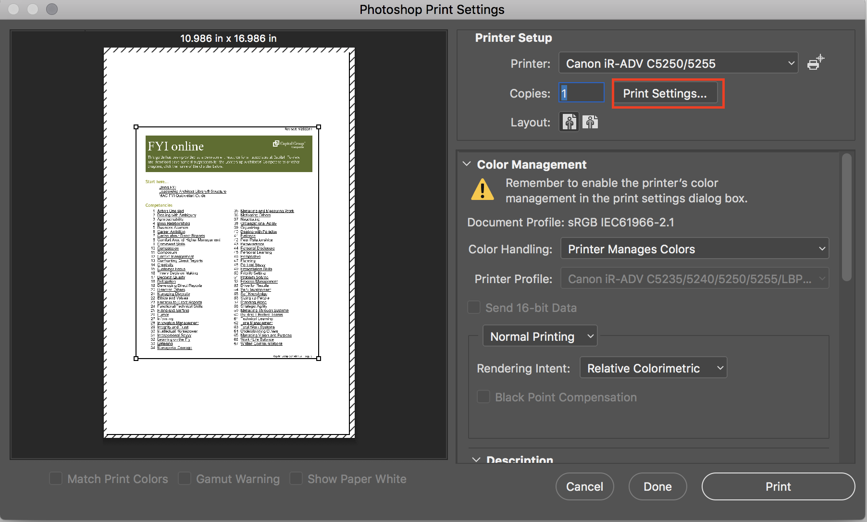867x522 pixels.
Task: Collapse the Color Management section
Action: 467,164
